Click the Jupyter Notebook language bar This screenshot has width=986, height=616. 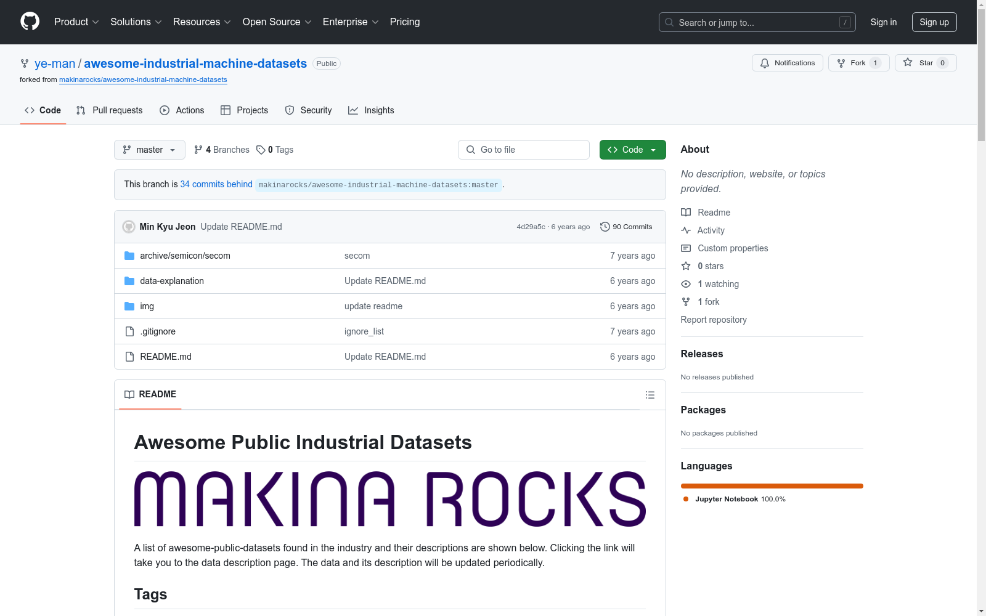(x=772, y=486)
